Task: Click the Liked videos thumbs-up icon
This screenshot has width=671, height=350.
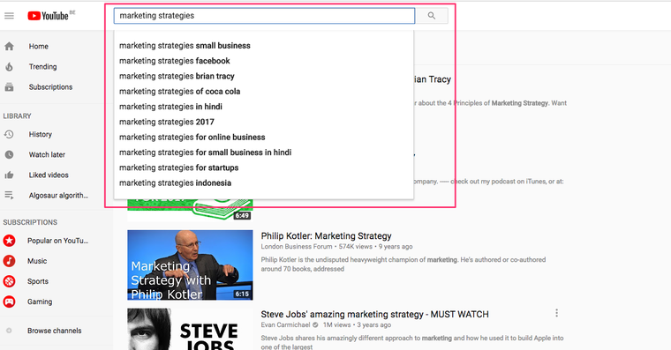Action: coord(9,175)
